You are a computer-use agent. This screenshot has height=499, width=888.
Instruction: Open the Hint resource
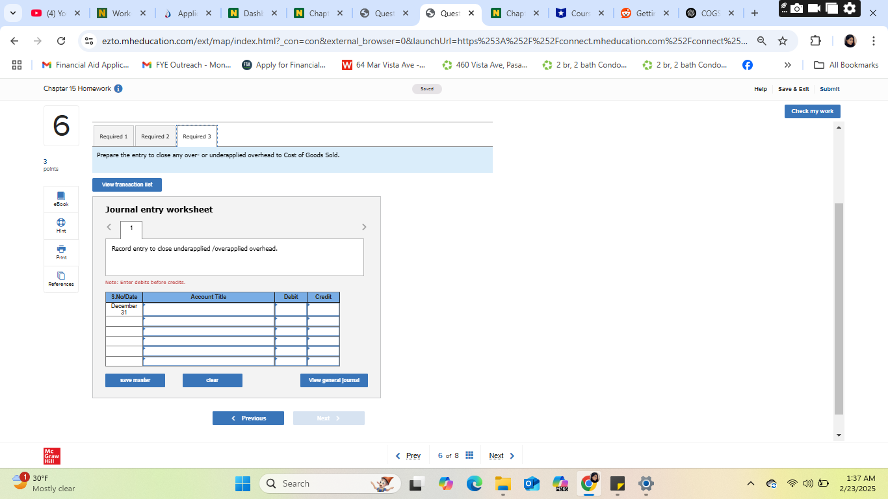point(61,225)
